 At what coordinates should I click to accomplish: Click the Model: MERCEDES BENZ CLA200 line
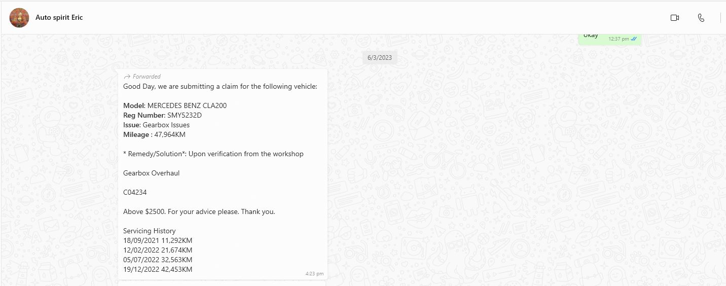point(175,105)
